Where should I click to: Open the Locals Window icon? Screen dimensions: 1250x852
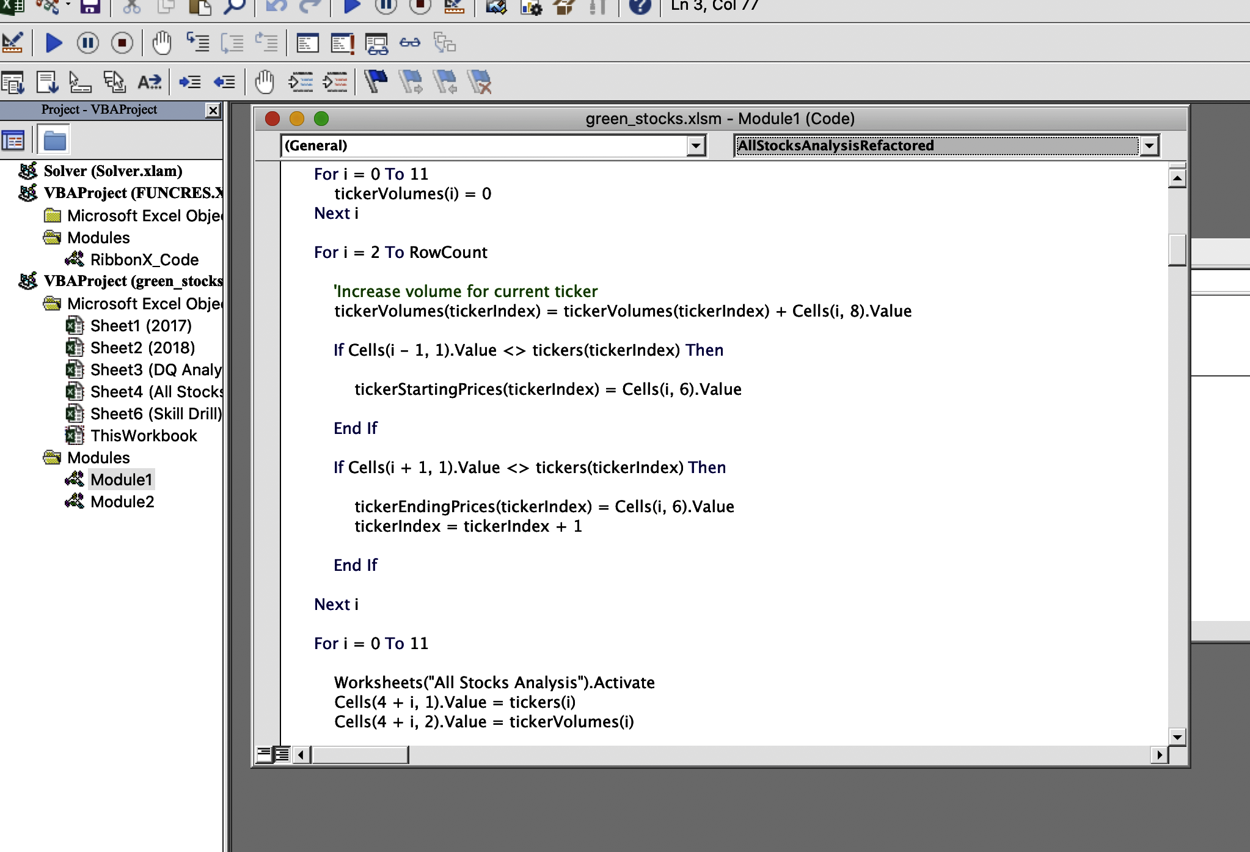pos(307,43)
